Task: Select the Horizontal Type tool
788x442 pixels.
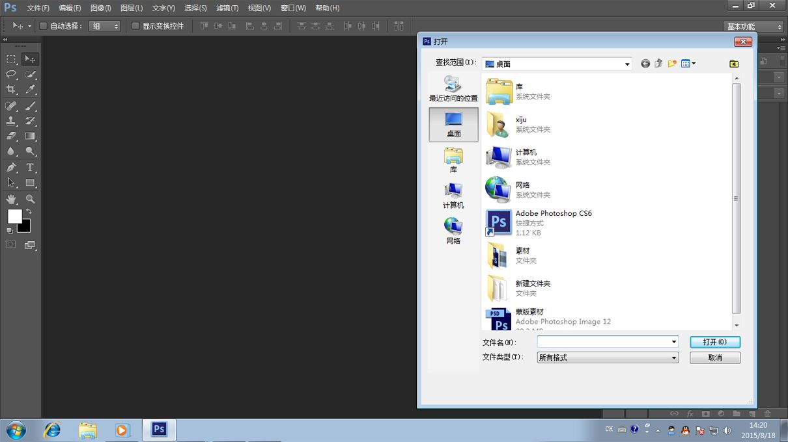Action: [30, 168]
